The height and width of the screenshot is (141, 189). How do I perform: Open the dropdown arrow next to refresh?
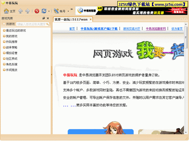(49, 11)
